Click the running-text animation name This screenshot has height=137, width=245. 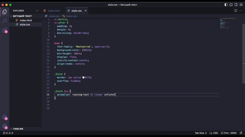coord(80,95)
